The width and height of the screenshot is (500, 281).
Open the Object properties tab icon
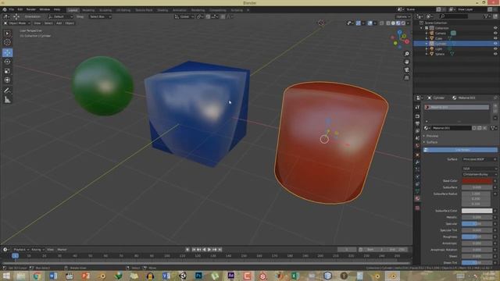pyautogui.click(x=417, y=155)
